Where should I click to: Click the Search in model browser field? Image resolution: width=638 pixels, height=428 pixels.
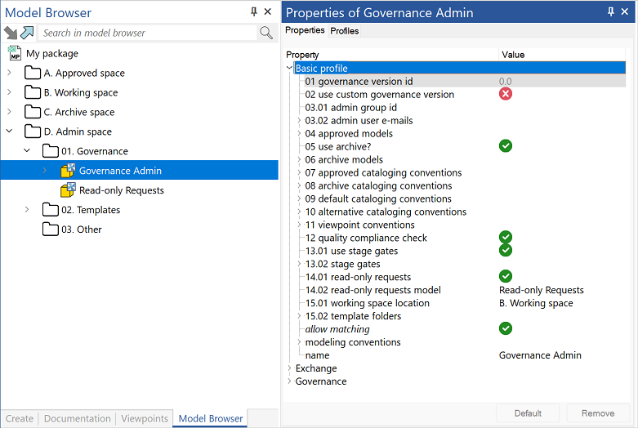(148, 33)
